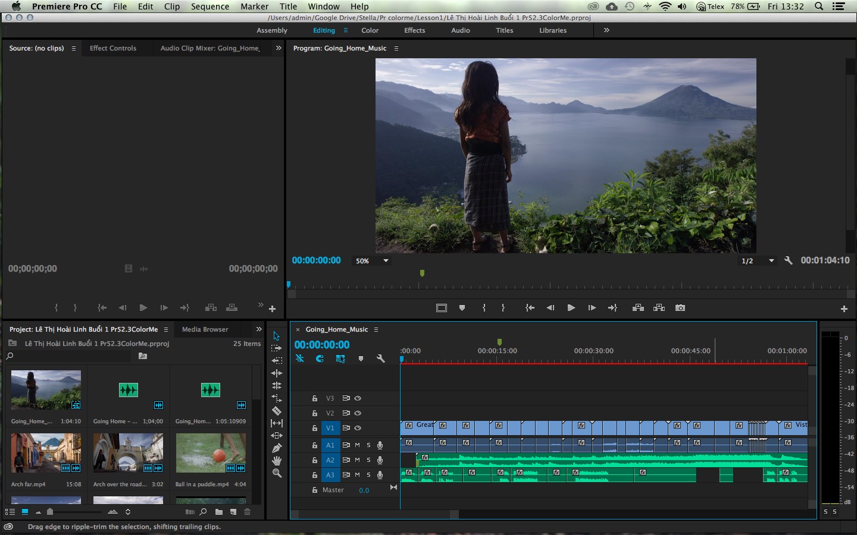Select the Hand tool
The height and width of the screenshot is (535, 857).
(276, 461)
